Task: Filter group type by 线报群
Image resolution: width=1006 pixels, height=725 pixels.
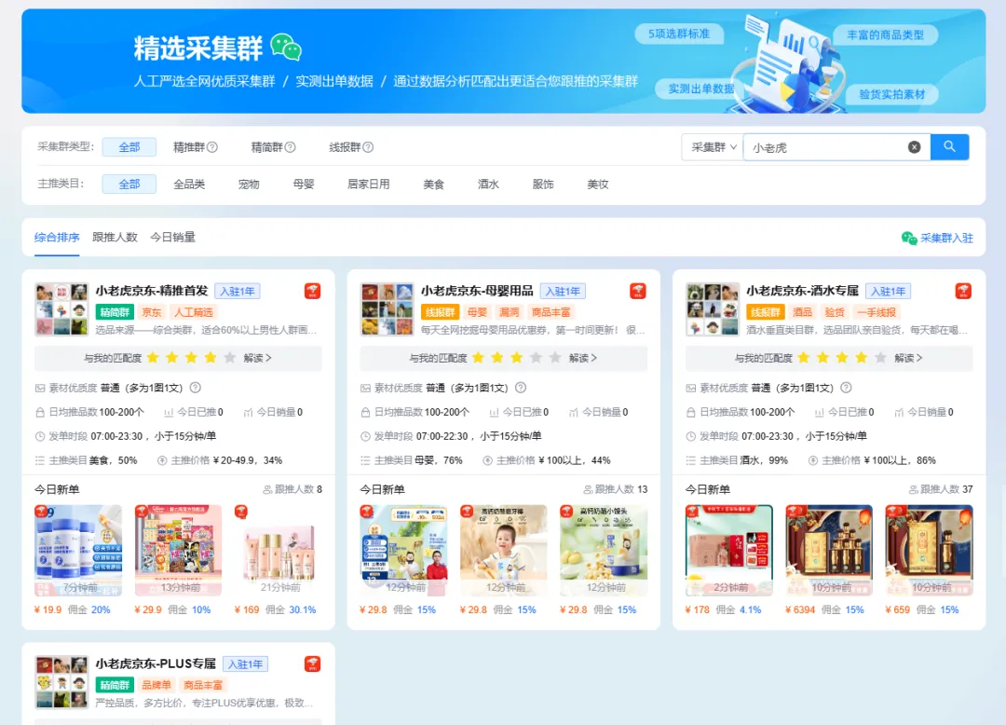Action: (345, 147)
